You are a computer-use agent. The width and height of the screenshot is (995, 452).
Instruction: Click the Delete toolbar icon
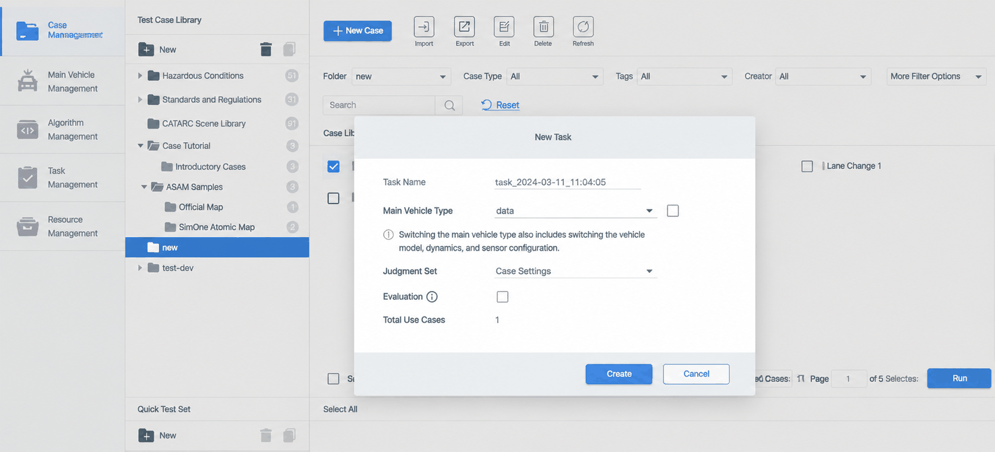[543, 27]
